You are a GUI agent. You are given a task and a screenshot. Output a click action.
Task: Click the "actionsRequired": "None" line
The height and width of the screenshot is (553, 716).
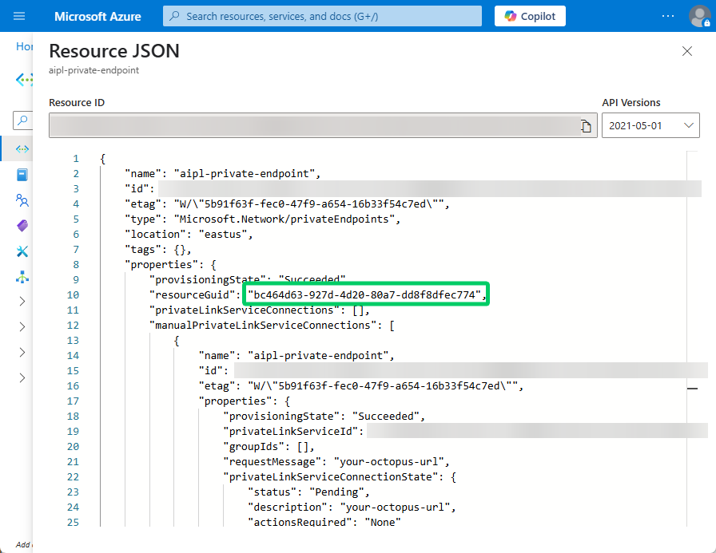pos(324,523)
